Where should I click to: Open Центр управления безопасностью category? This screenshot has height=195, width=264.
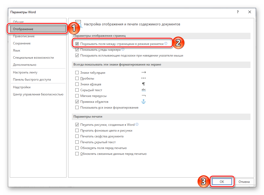coord(38,94)
